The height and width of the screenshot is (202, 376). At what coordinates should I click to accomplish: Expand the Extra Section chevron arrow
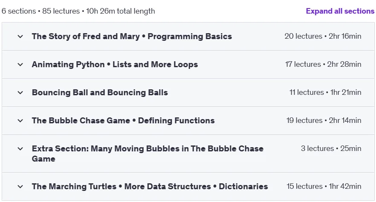(20, 148)
